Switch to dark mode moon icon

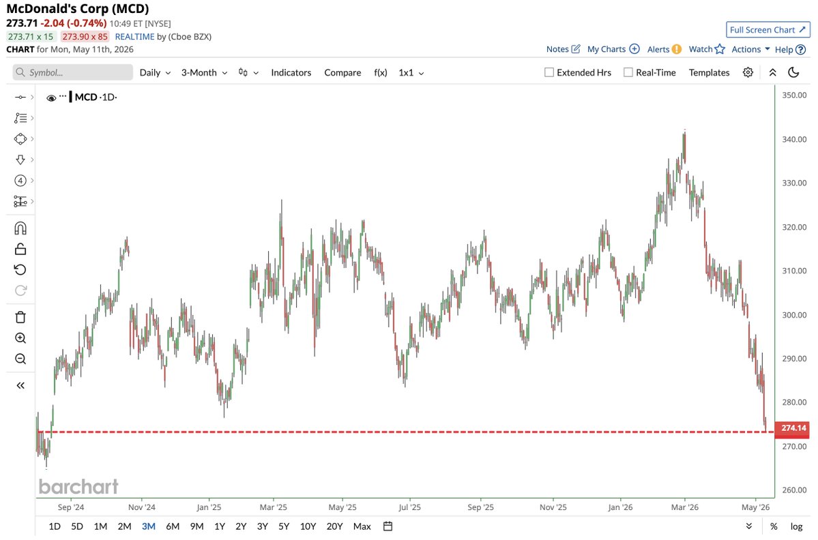pyautogui.click(x=793, y=72)
